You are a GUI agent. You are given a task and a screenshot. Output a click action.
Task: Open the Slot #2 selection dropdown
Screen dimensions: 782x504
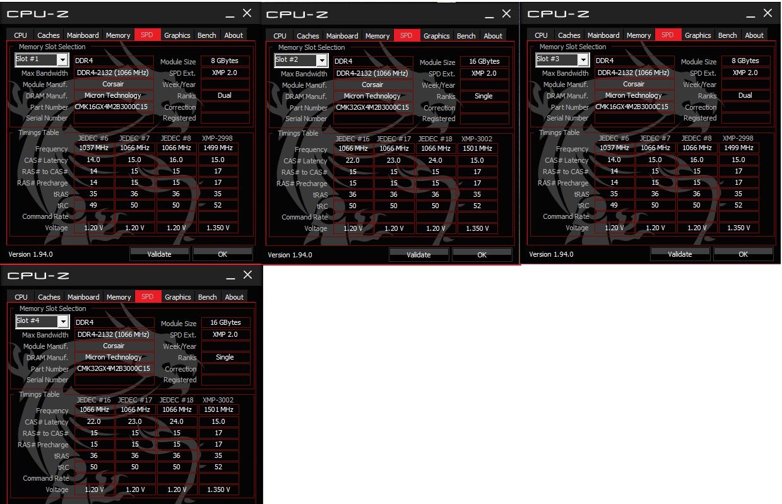click(x=301, y=61)
